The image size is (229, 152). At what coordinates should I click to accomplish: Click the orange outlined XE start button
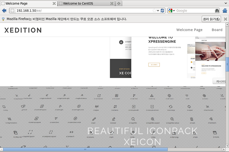tap(154, 65)
